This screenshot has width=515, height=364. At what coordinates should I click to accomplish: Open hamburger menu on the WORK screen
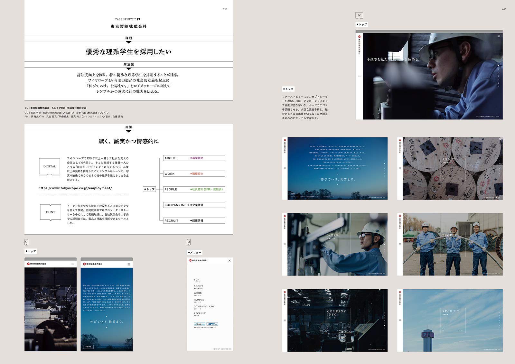coord(285,244)
